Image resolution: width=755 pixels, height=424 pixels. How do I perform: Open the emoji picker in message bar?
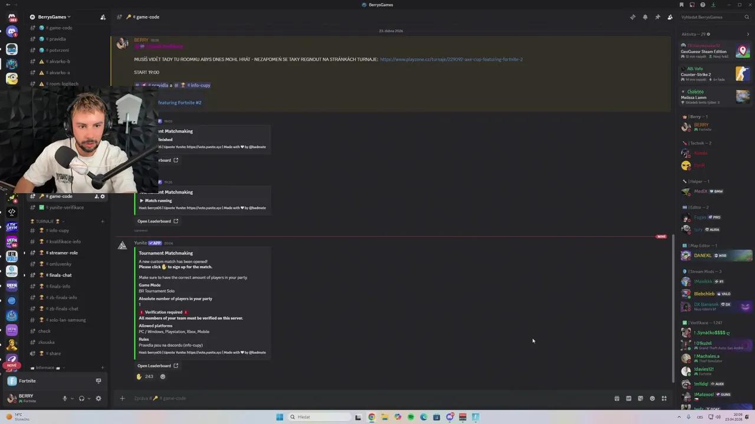pyautogui.click(x=652, y=399)
